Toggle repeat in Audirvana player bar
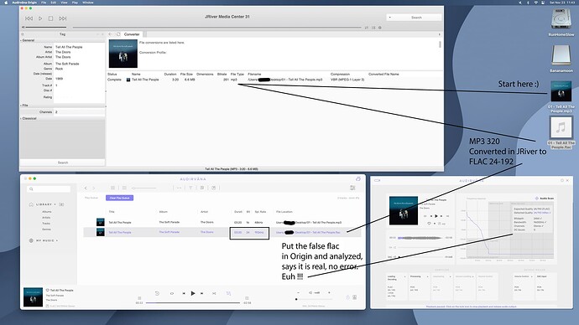 click(x=172, y=293)
